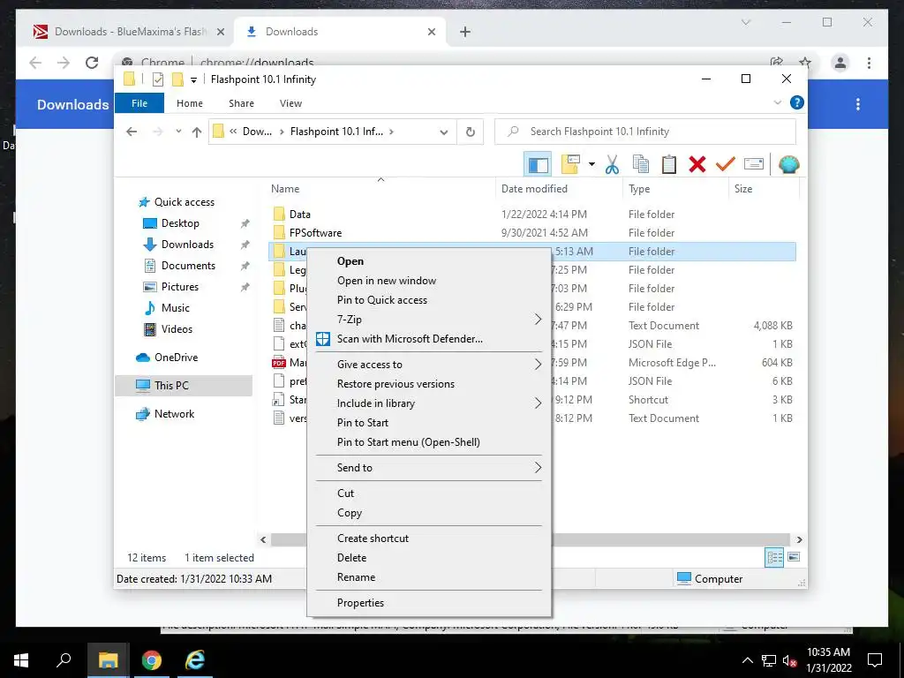Select OneDrive in navigation pane

(x=176, y=358)
